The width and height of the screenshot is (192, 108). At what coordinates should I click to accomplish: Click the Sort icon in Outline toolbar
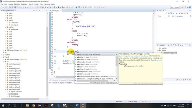(173, 45)
